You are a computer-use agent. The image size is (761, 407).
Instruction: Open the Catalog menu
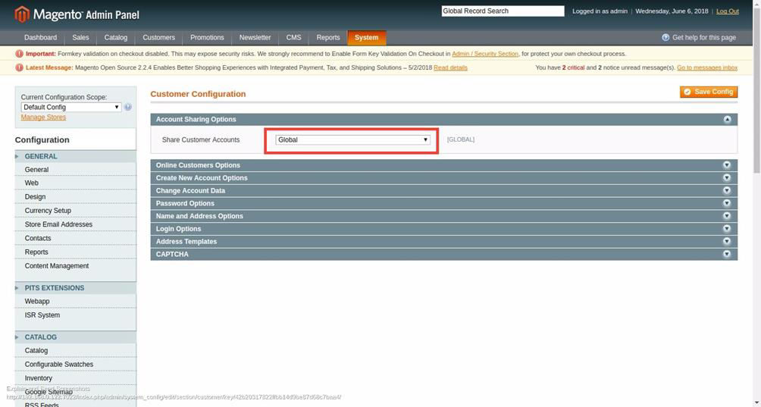pyautogui.click(x=116, y=37)
